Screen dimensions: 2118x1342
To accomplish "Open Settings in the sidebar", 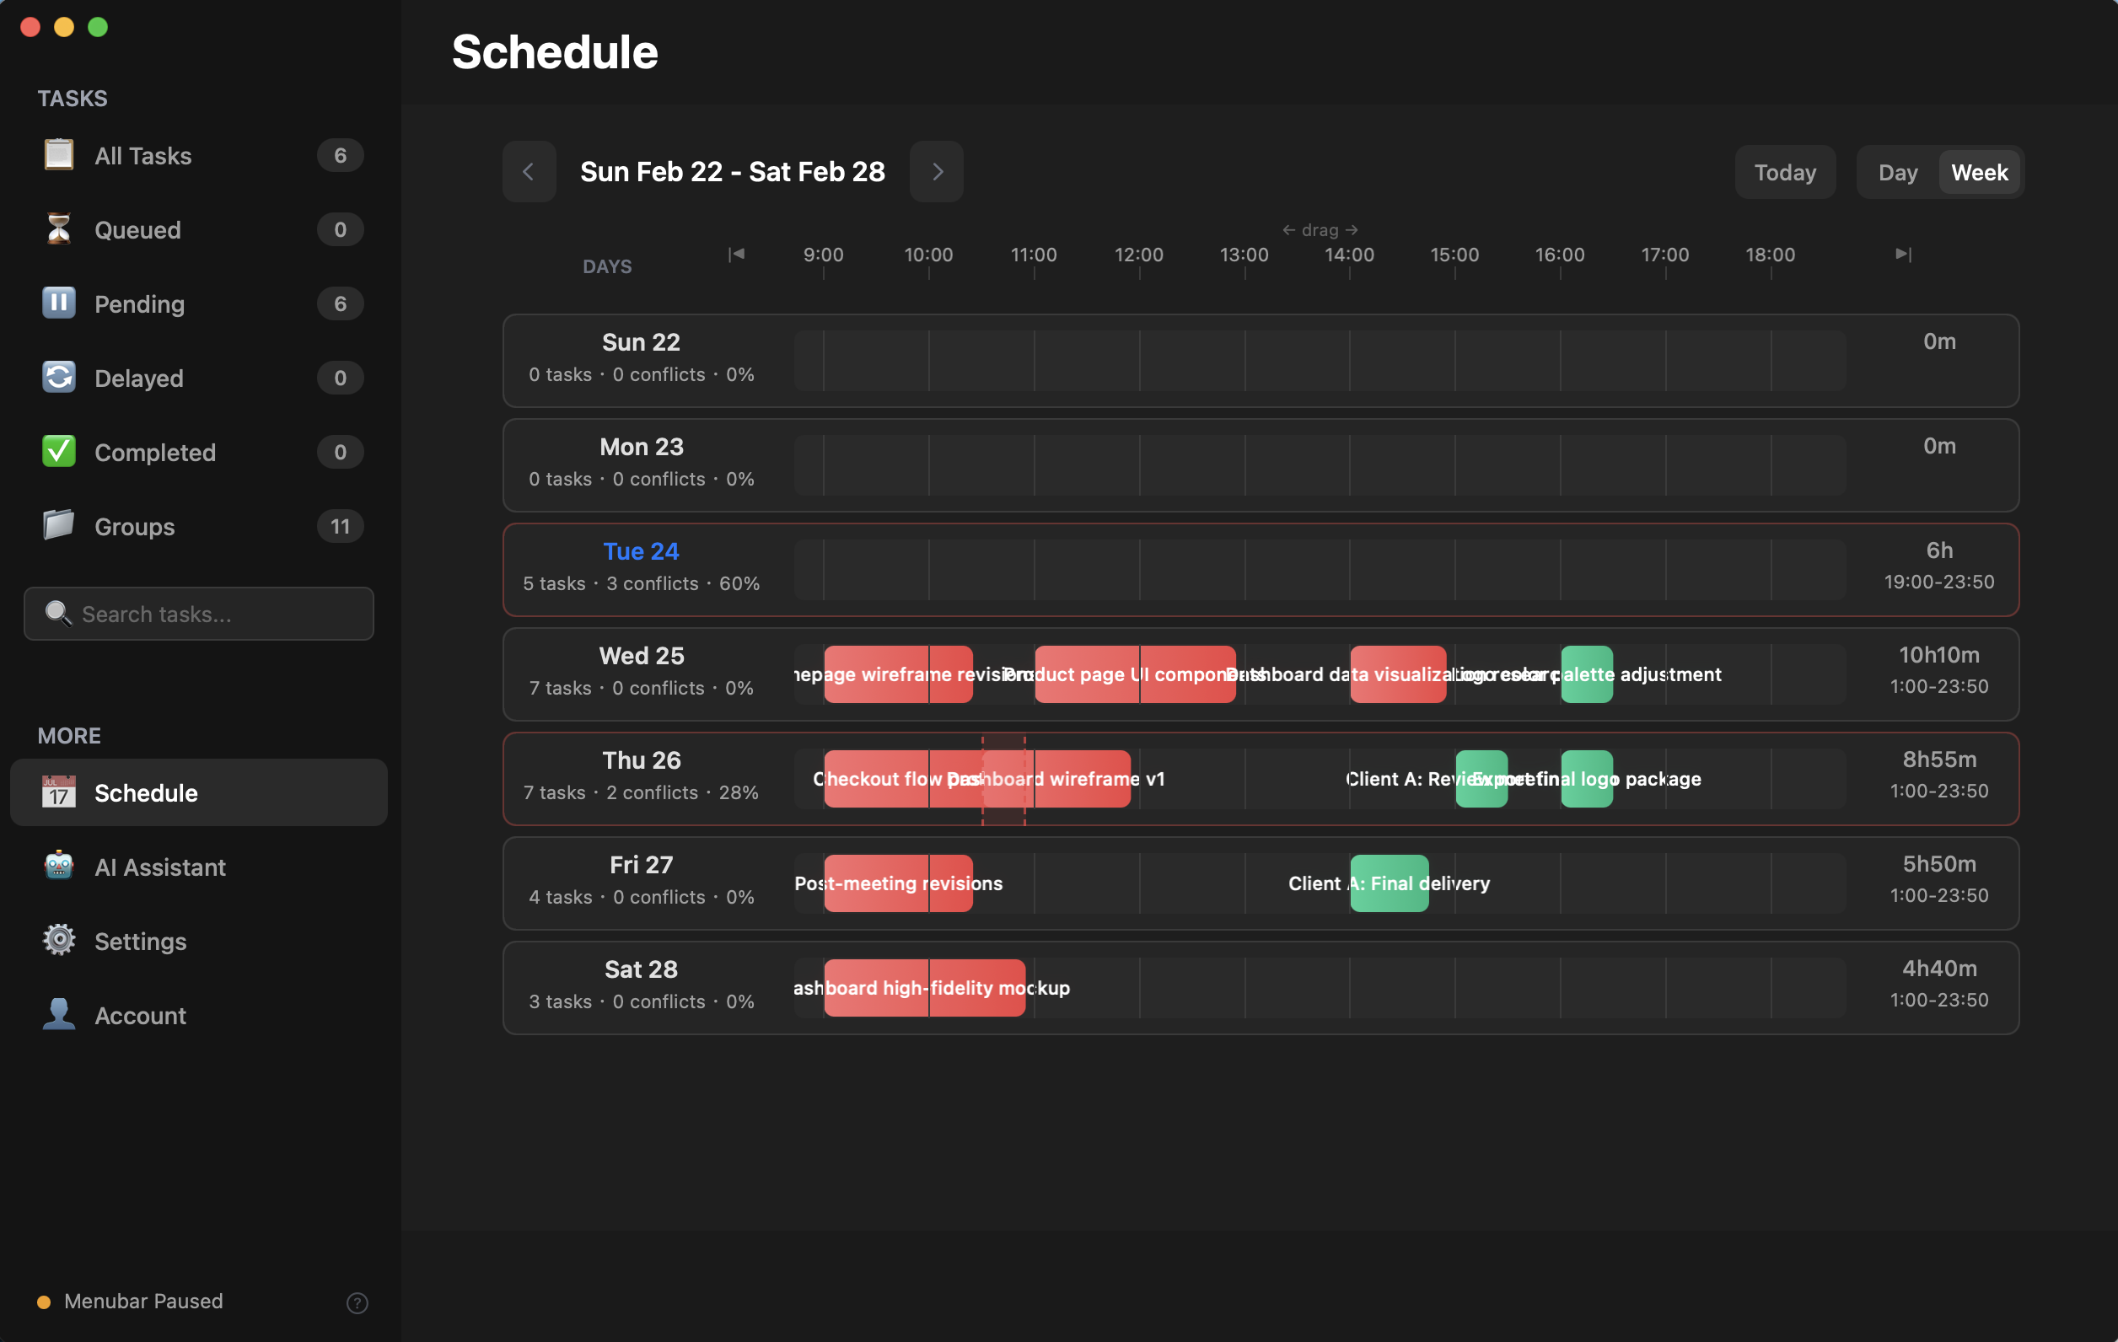I will (x=140, y=941).
